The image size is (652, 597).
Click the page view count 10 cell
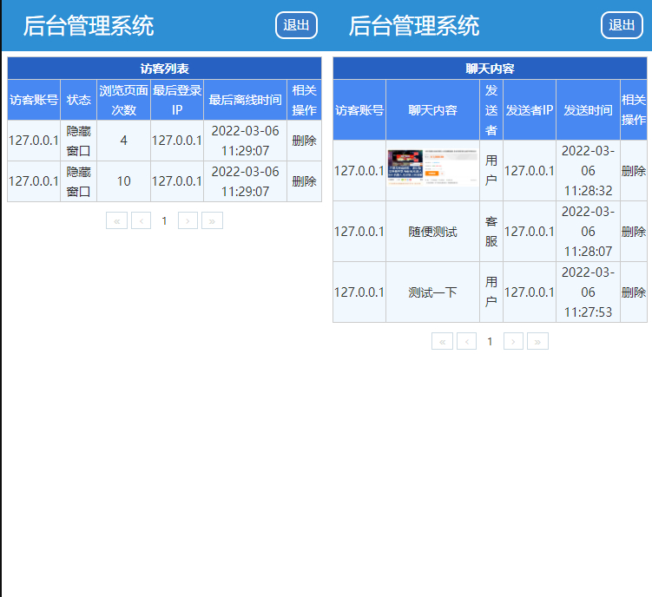(123, 181)
